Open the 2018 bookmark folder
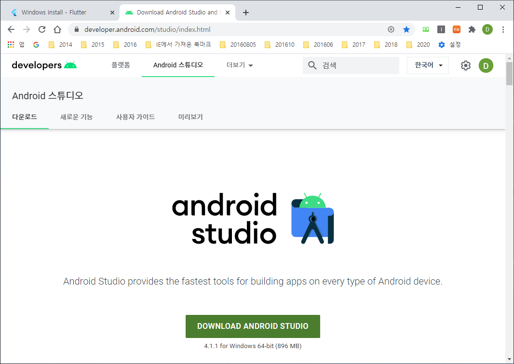 (386, 44)
